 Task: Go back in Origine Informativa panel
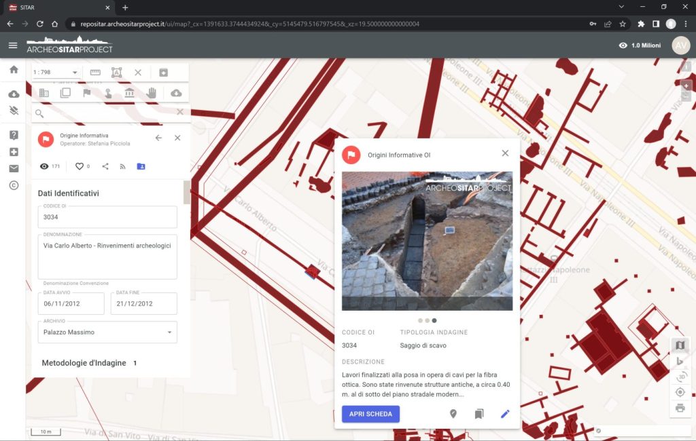(x=158, y=138)
